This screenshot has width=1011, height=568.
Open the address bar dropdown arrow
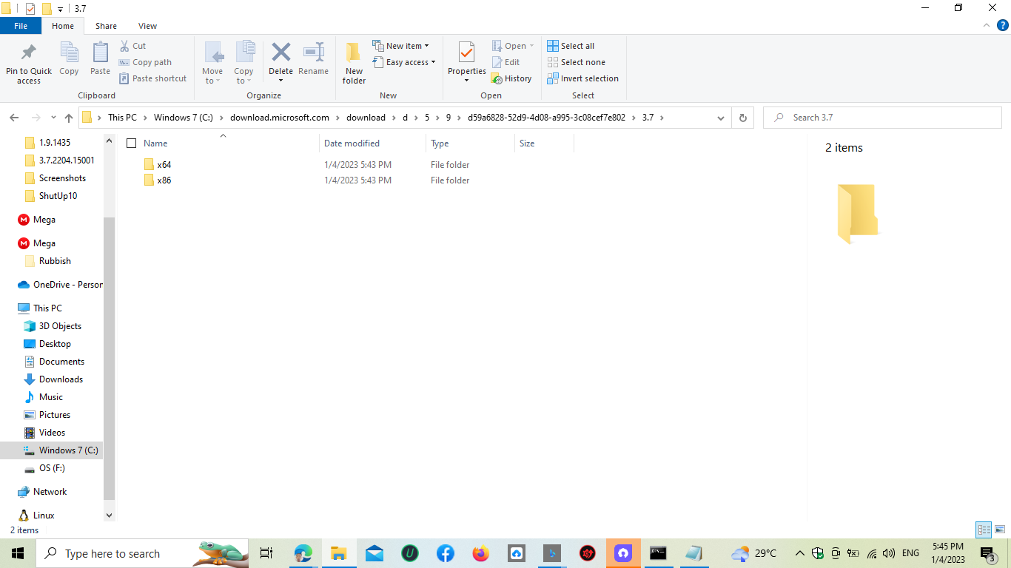pos(720,117)
